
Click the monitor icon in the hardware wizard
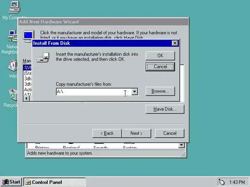coord(29,36)
